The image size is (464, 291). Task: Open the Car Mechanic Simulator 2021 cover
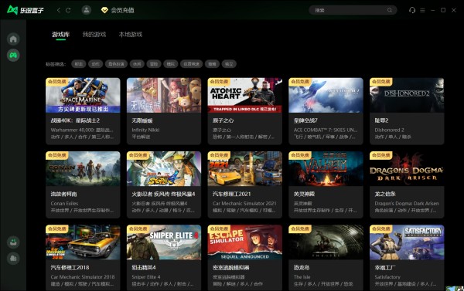click(245, 169)
